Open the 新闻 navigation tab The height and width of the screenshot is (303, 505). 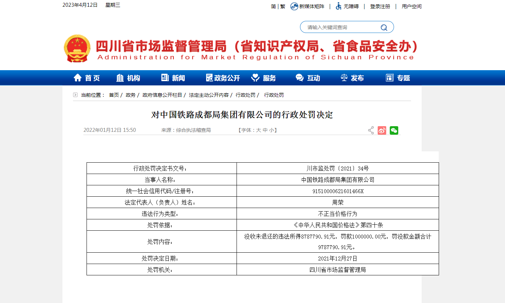(x=173, y=78)
